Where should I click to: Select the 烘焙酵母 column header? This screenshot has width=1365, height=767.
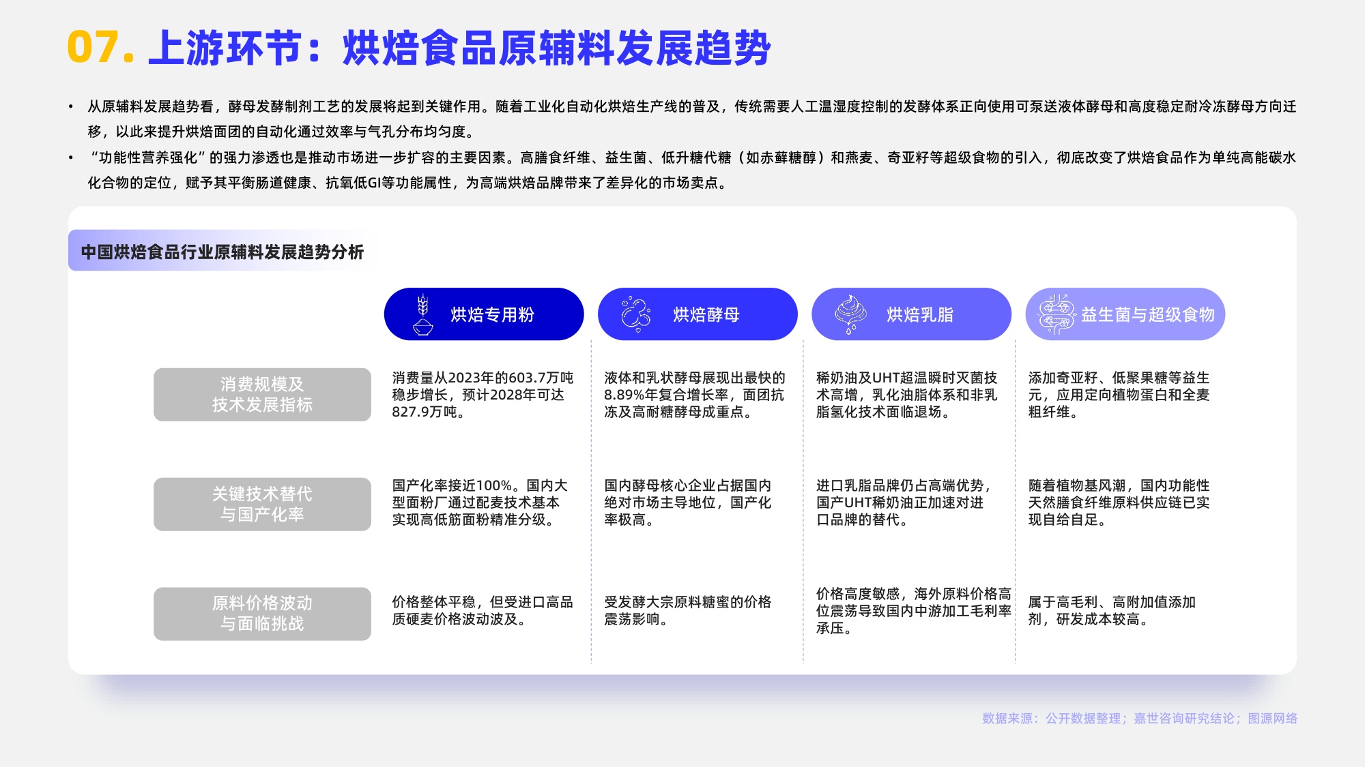698,314
